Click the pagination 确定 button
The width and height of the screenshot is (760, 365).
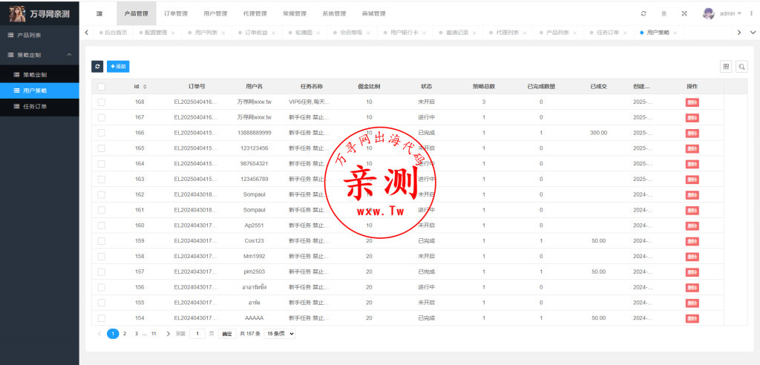(x=227, y=334)
